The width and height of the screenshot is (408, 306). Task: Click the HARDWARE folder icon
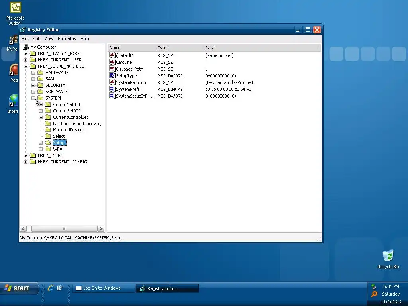coord(41,73)
